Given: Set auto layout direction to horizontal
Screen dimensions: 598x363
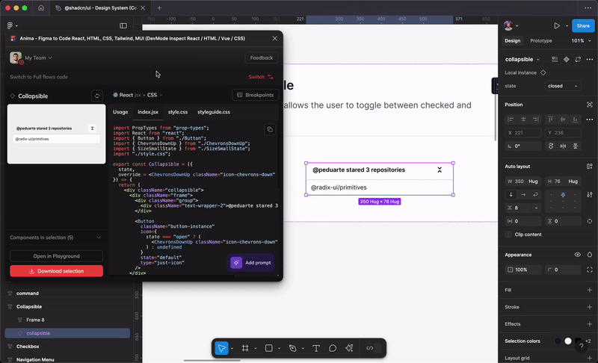Looking at the screenshot, I should (x=523, y=195).
